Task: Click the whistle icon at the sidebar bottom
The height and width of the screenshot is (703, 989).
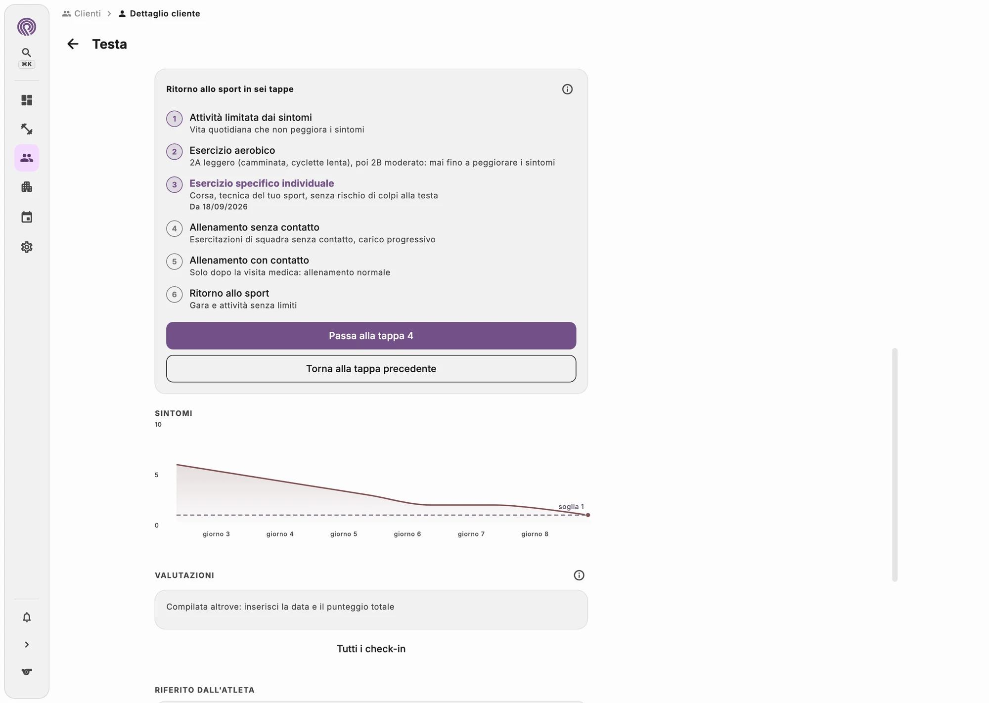Action: click(27, 671)
